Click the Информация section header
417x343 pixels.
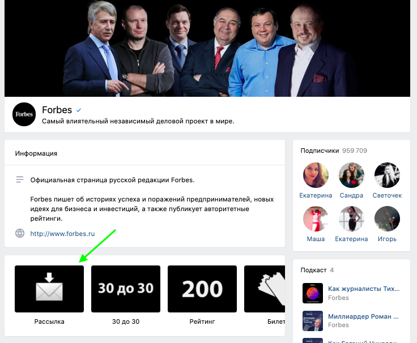(36, 153)
